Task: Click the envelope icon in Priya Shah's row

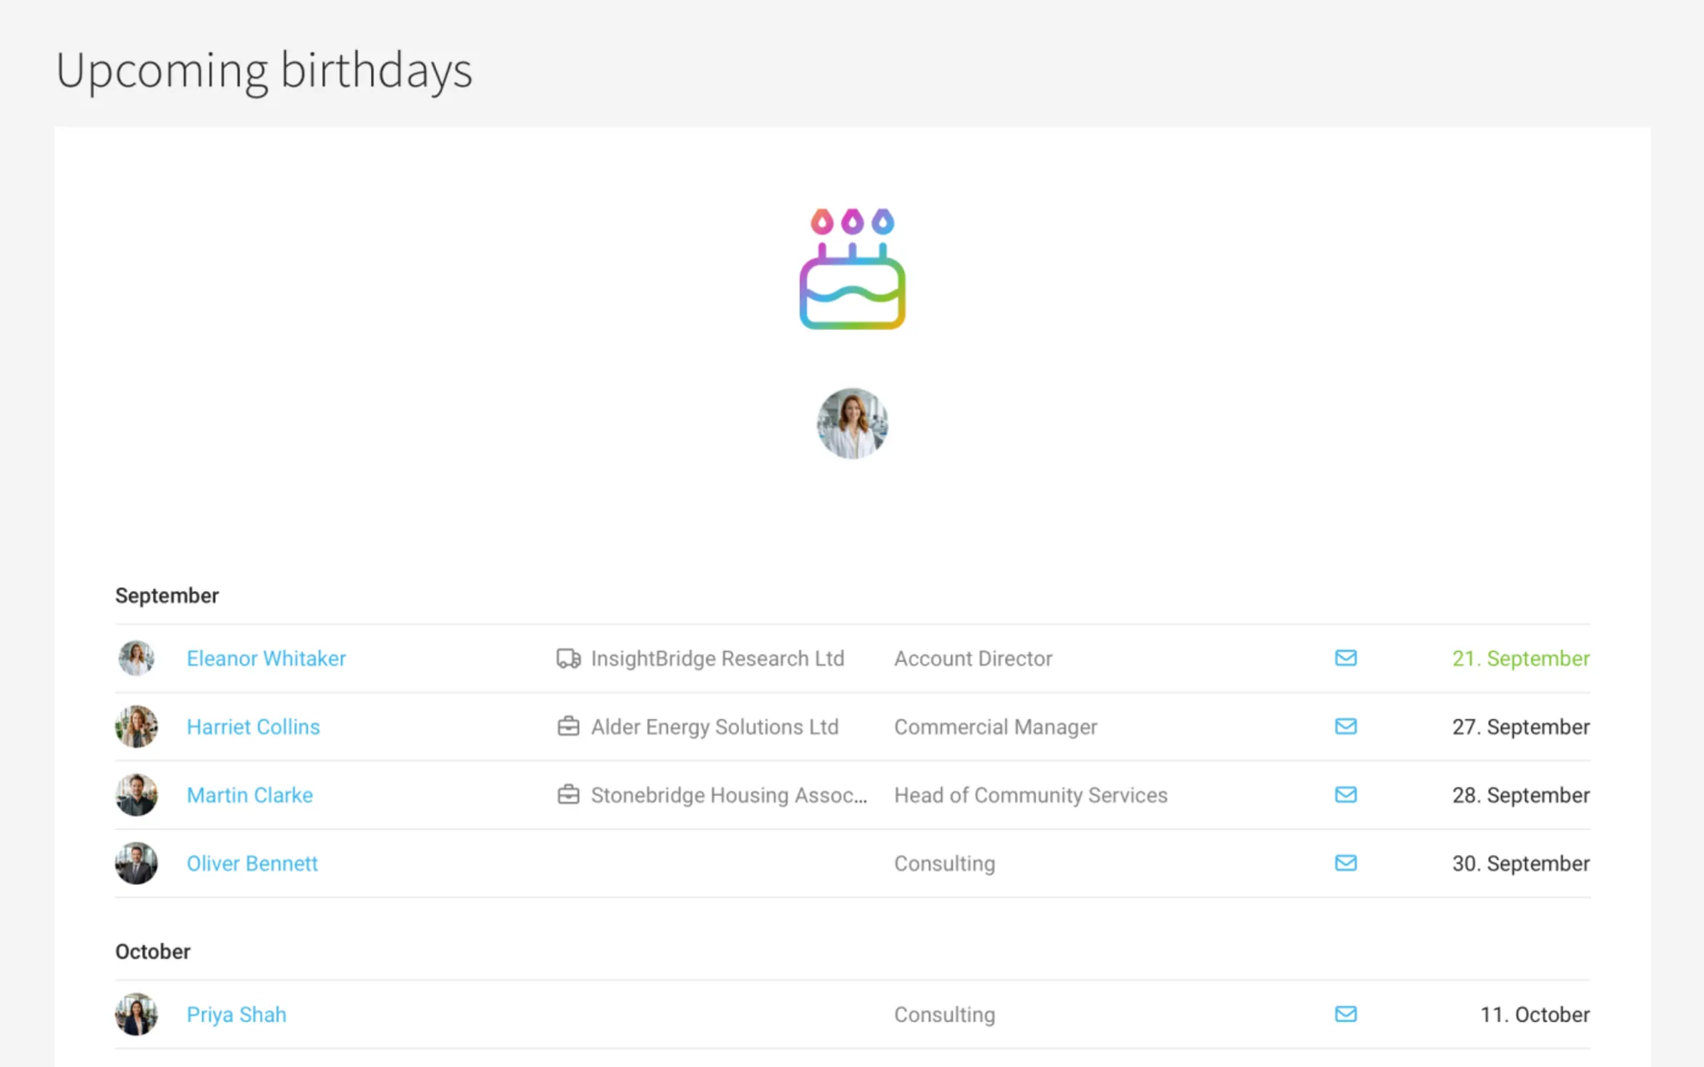Action: point(1345,1014)
